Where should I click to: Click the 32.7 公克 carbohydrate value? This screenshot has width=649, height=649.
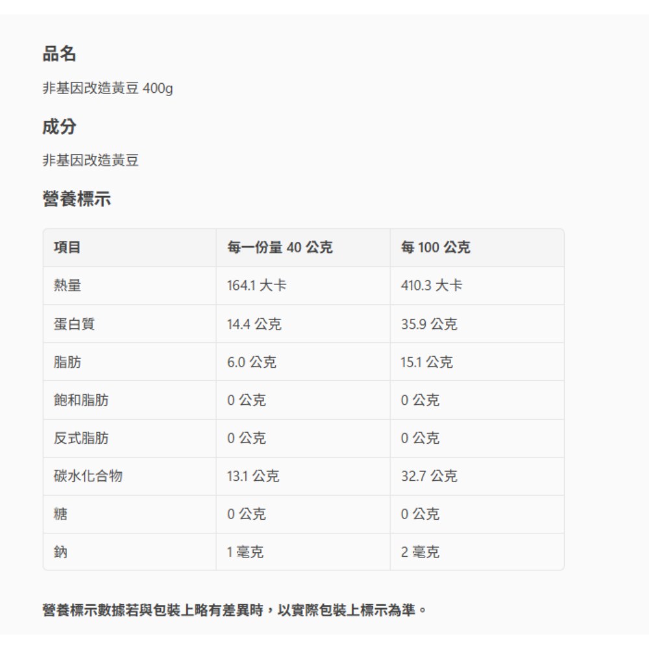click(x=429, y=476)
